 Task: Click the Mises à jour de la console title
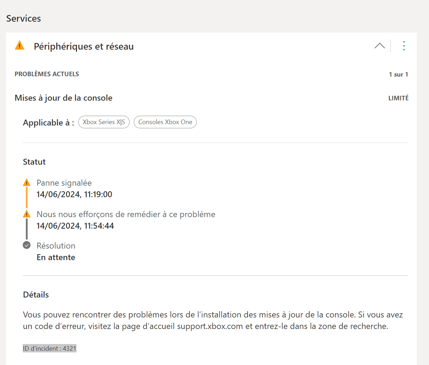pos(64,98)
